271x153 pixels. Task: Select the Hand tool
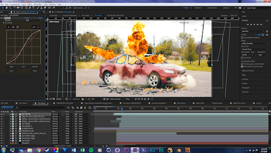(x=6, y=8)
